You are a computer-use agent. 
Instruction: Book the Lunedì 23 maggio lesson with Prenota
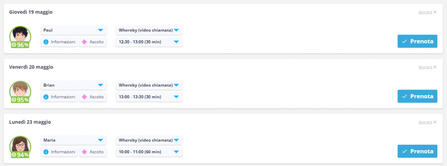pyautogui.click(x=417, y=151)
